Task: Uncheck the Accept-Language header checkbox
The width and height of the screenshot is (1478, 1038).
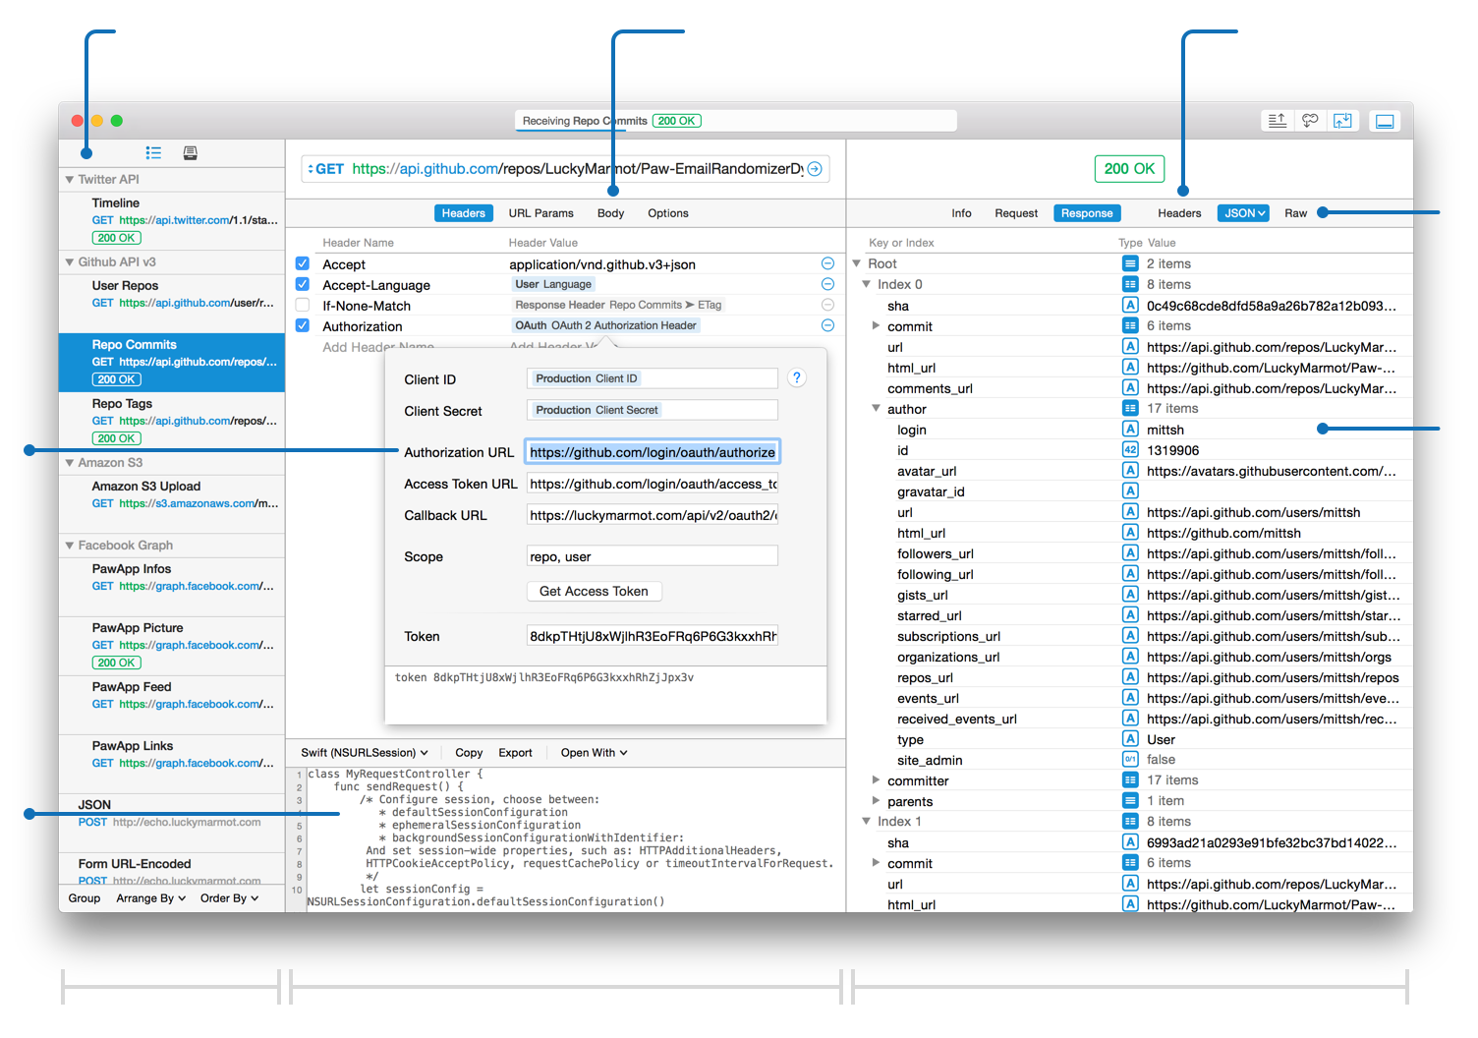Action: [303, 284]
